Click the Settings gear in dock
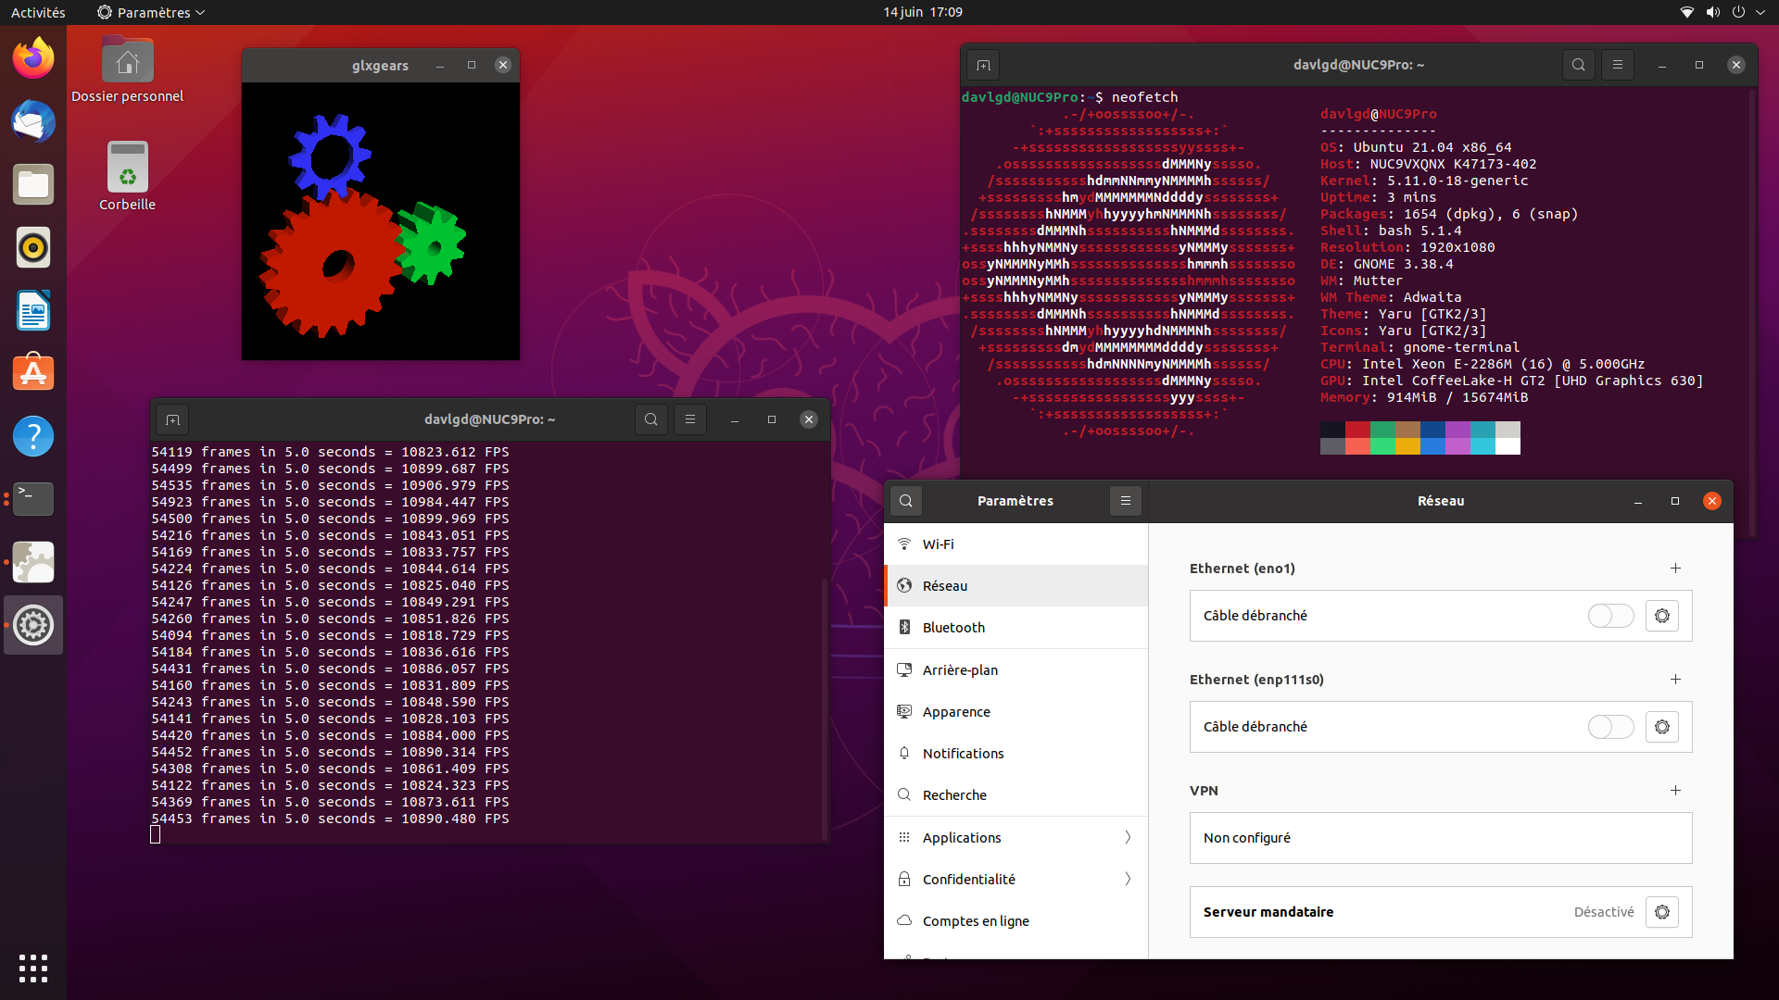Screen dimensions: 1779x1000 [33, 625]
